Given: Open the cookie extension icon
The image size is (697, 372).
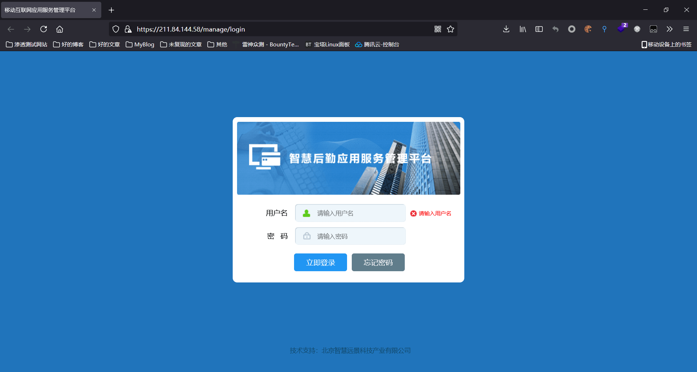Looking at the screenshot, I should (588, 29).
